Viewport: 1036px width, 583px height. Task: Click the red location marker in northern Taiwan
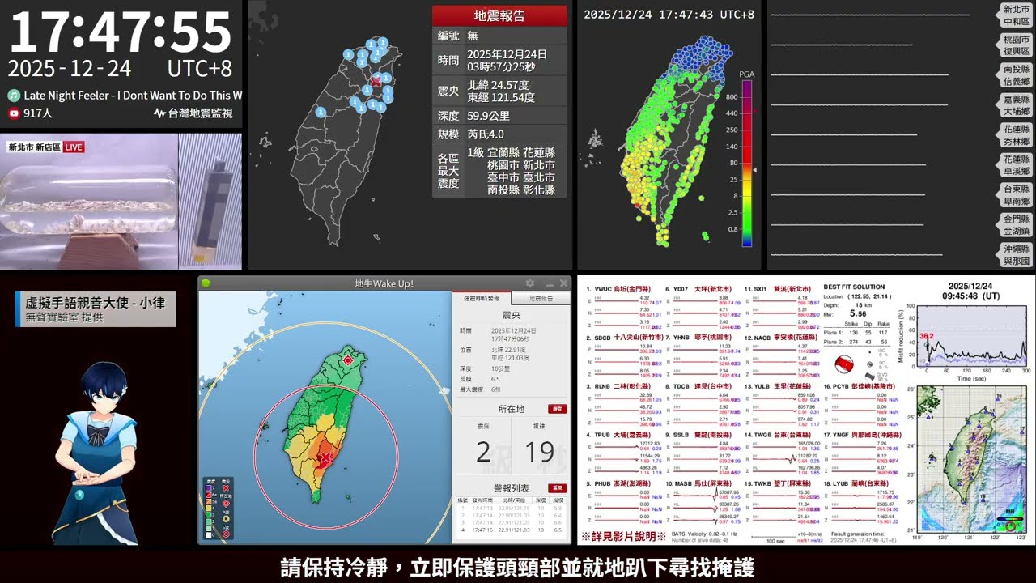click(x=348, y=360)
